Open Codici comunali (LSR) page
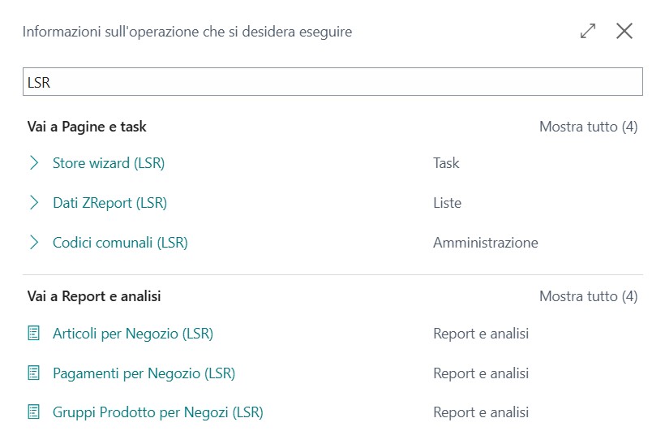This screenshot has height=444, width=665. click(120, 242)
